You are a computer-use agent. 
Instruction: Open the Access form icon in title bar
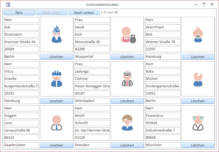click(x=8, y=4)
